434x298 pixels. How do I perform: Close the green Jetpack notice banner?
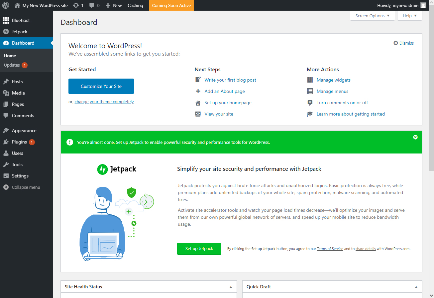(415, 137)
